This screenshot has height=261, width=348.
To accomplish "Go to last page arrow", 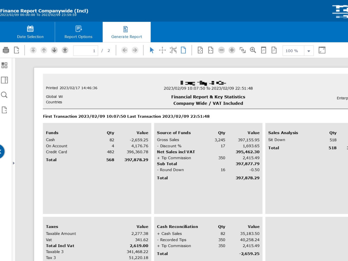I will (x=65, y=50).
